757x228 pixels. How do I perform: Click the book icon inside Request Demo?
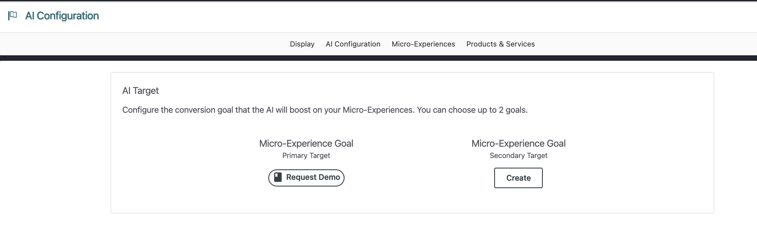[x=278, y=177]
